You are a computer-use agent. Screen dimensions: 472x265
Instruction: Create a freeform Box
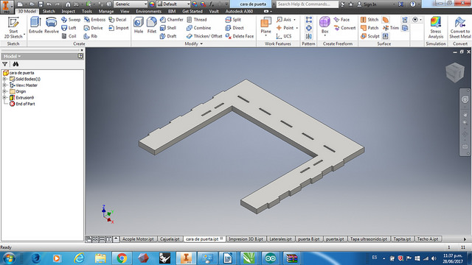(x=324, y=24)
